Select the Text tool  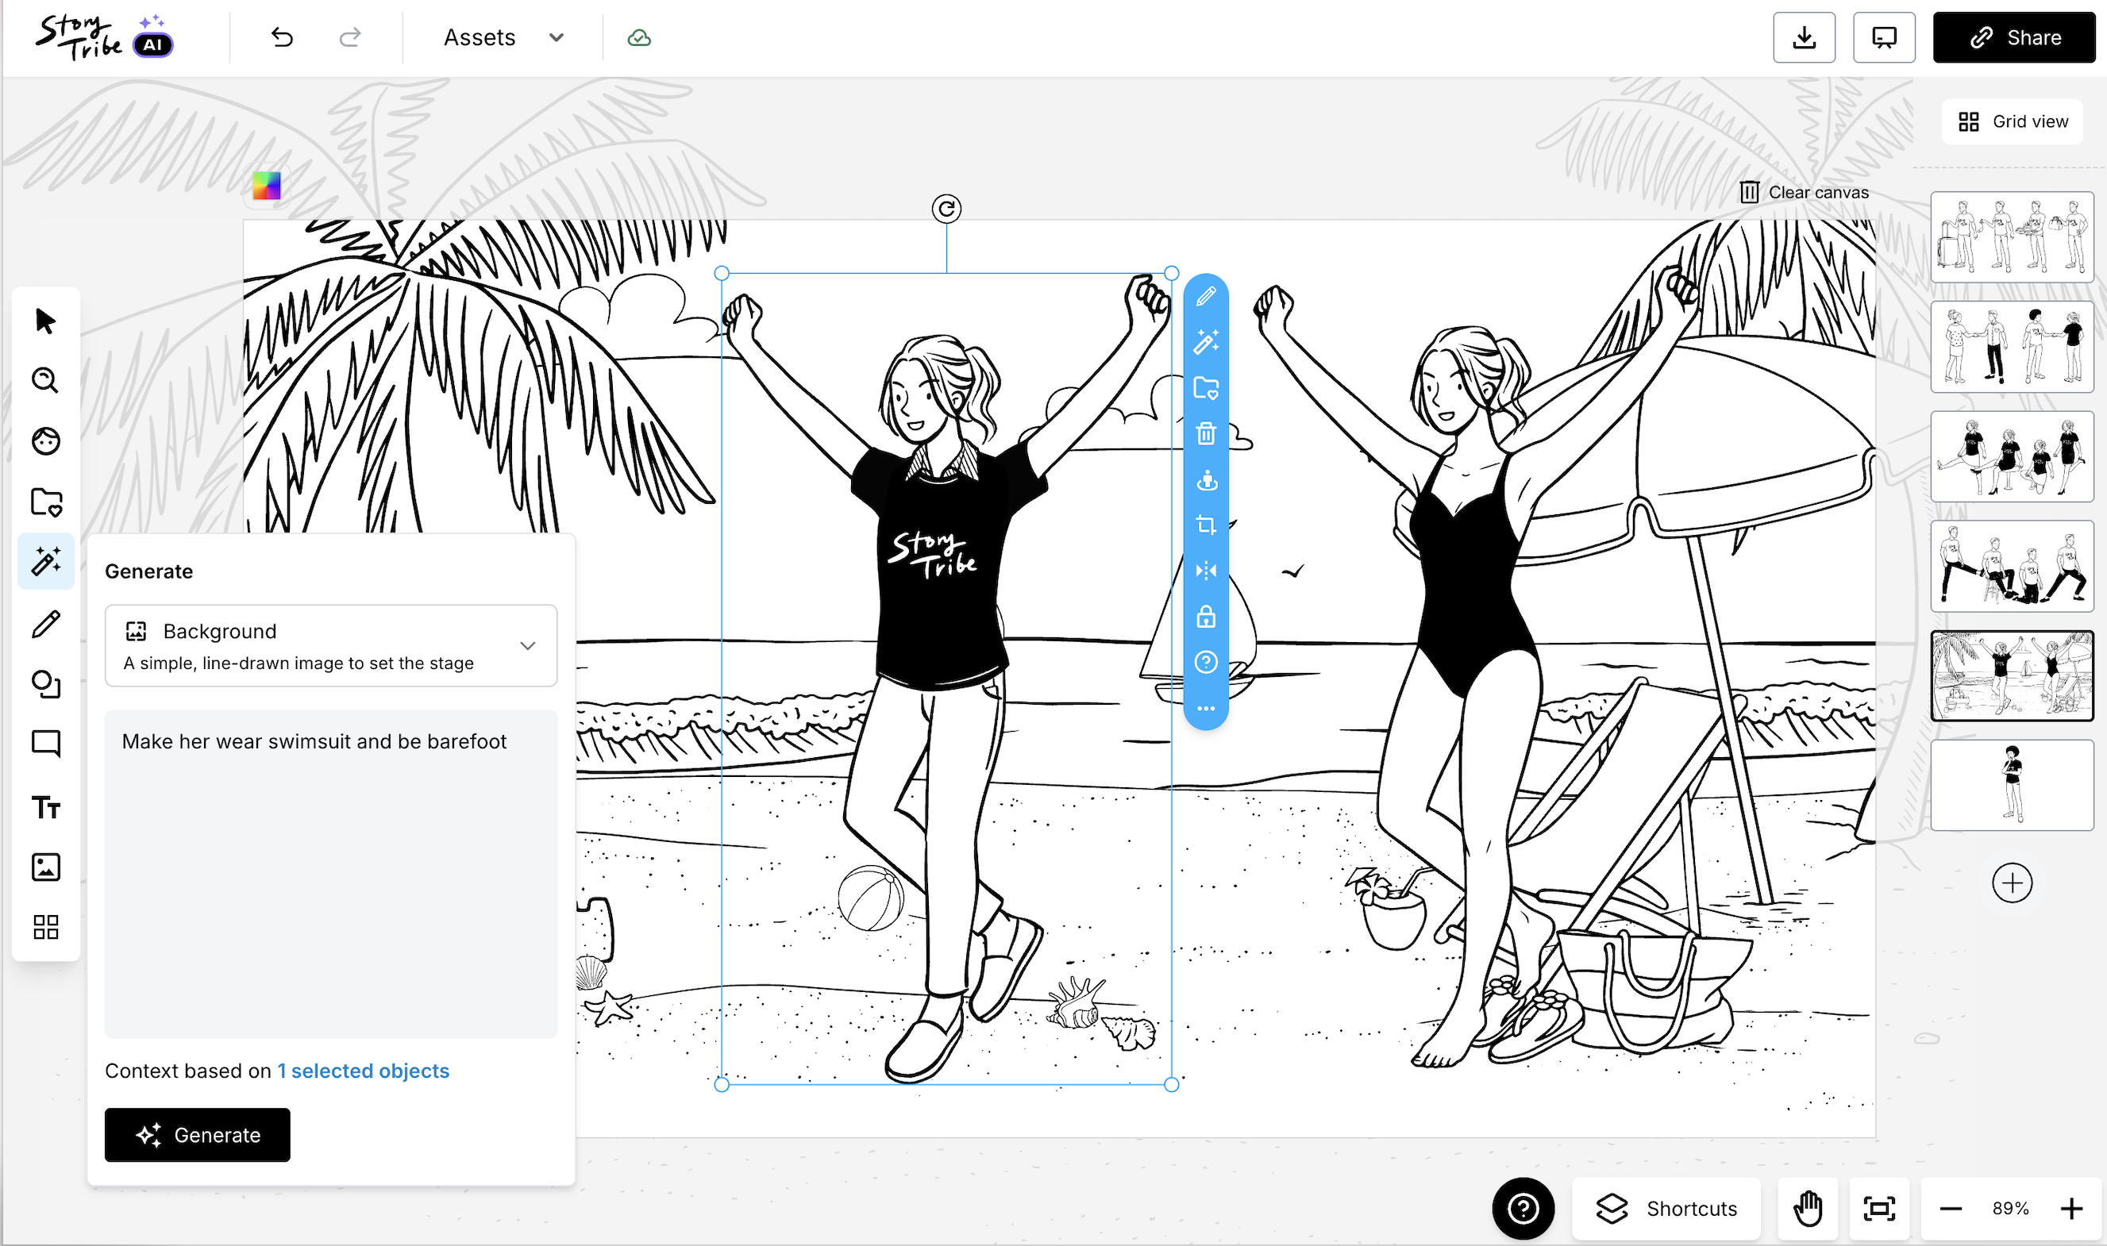click(45, 807)
